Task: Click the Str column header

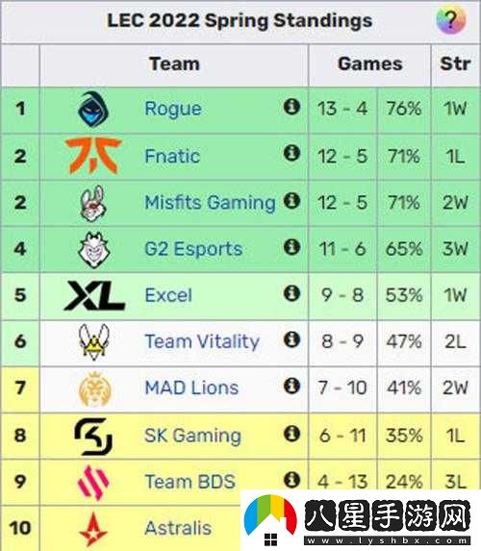Action: [x=455, y=64]
